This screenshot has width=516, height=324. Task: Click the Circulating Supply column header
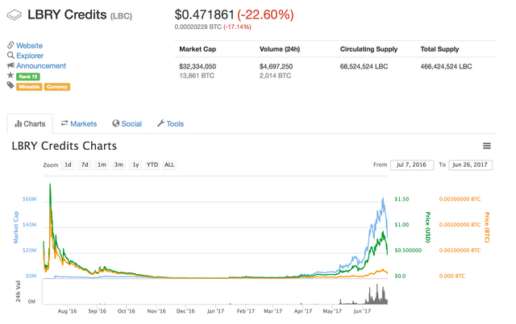coord(368,49)
